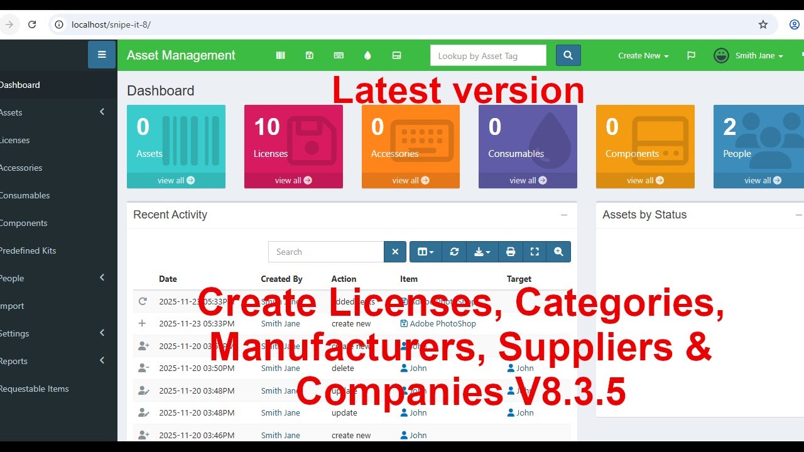Image resolution: width=804 pixels, height=452 pixels.
Task: Sort by the Target column header
Action: [x=519, y=279]
